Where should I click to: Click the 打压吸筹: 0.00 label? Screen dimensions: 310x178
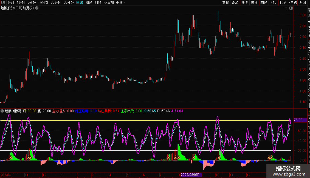tap(86, 111)
